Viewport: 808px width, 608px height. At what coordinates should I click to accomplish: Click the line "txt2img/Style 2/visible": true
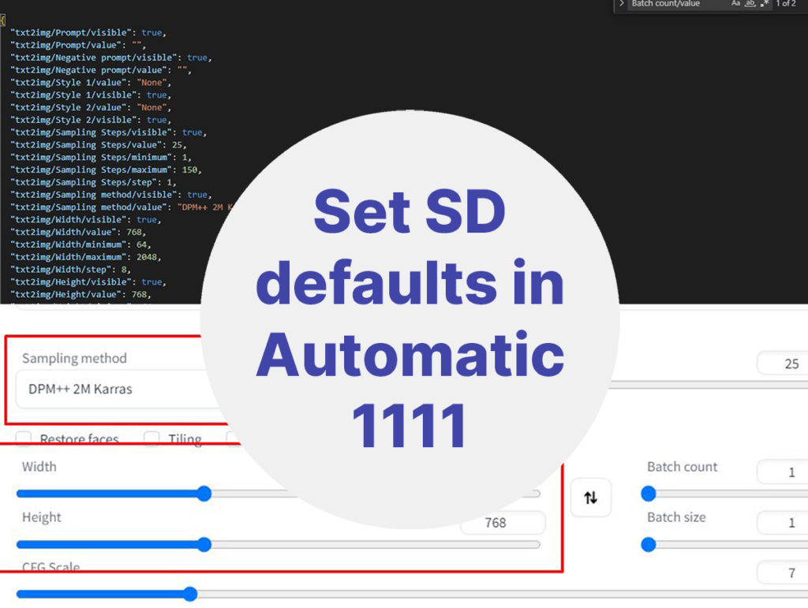coord(91,120)
